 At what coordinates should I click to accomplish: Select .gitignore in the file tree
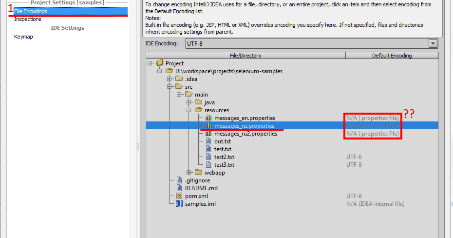[x=198, y=180]
